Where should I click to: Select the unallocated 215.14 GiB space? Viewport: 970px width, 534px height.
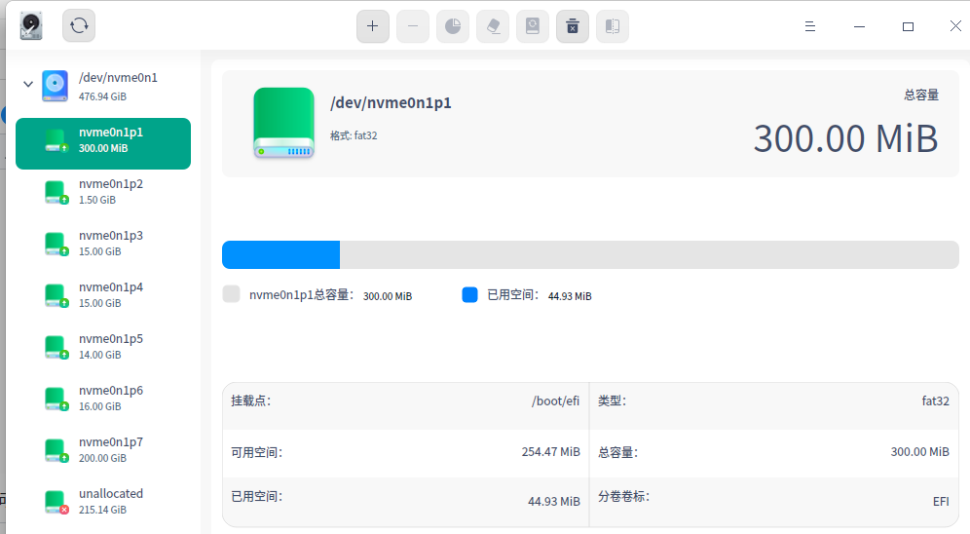pyautogui.click(x=103, y=502)
